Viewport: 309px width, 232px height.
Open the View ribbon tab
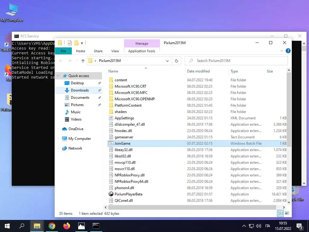point(115,51)
